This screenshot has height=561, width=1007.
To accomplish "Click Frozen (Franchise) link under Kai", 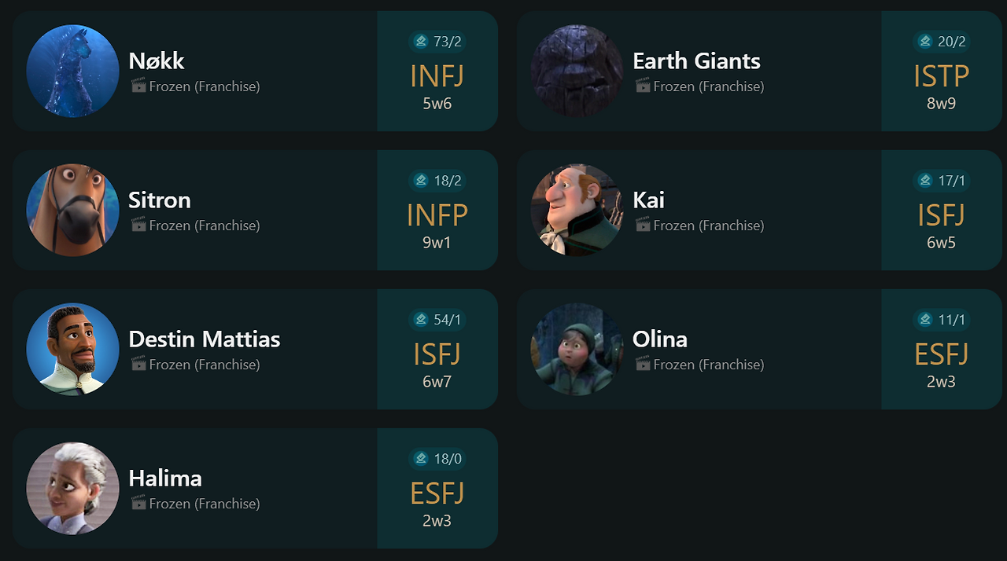I will click(x=708, y=225).
